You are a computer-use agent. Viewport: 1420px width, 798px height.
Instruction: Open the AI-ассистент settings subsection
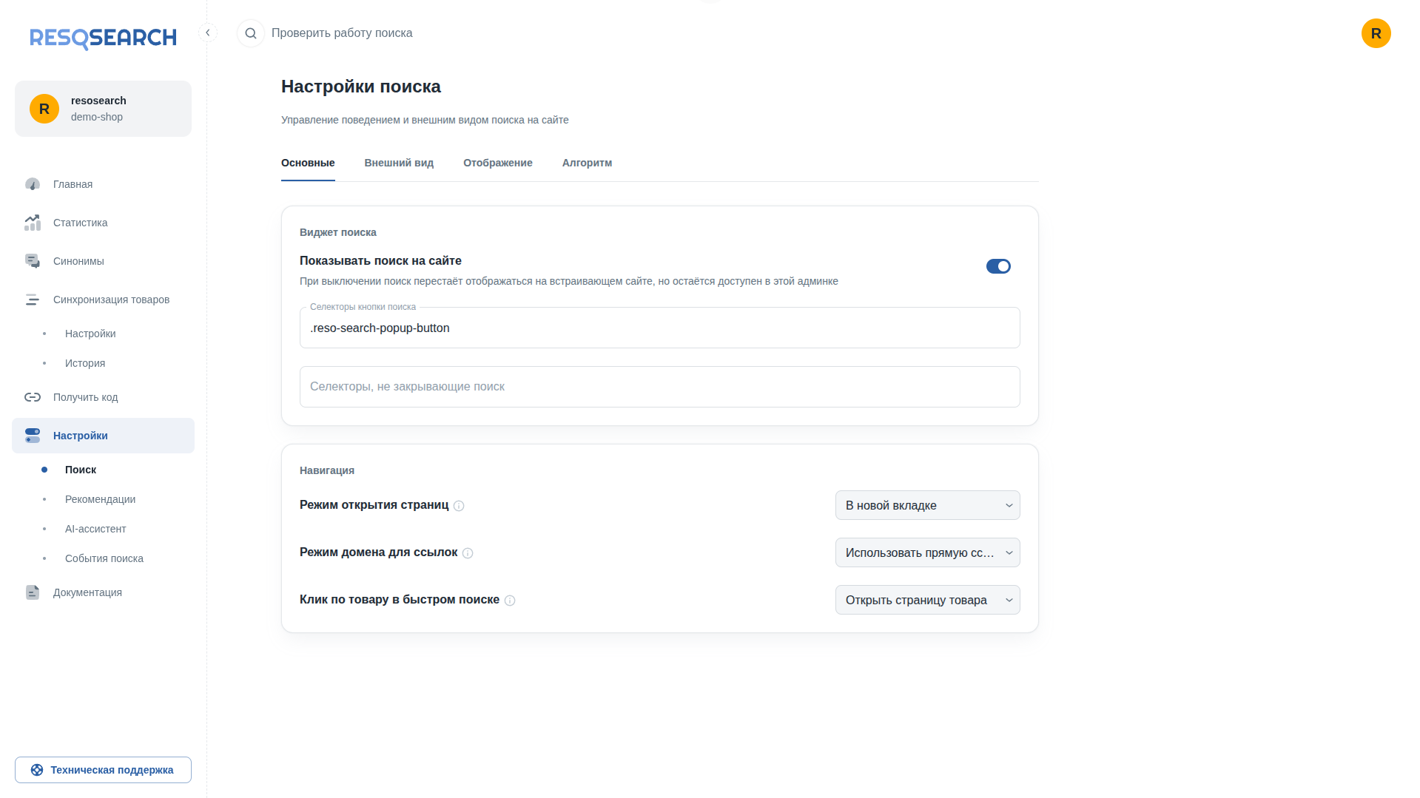point(103,529)
